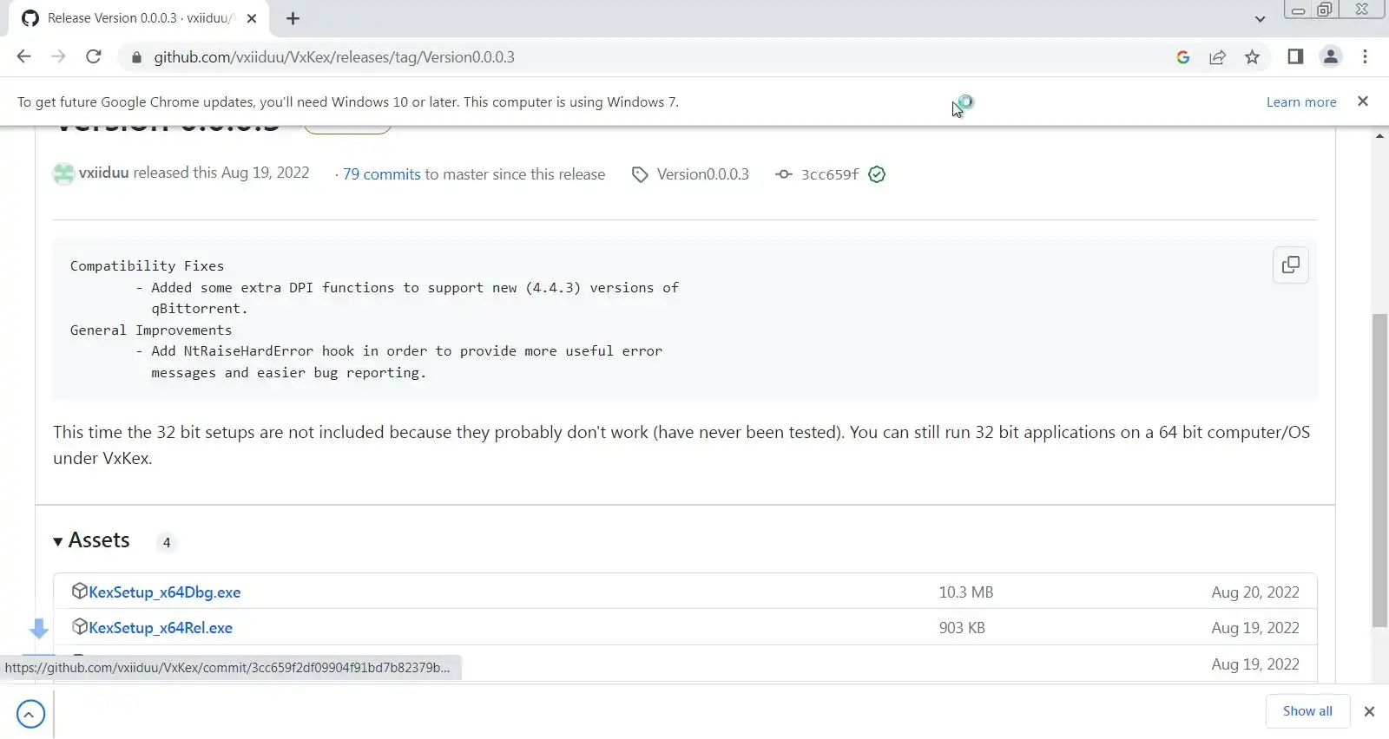Show all downloads
This screenshot has height=739, width=1389.
click(x=1307, y=711)
